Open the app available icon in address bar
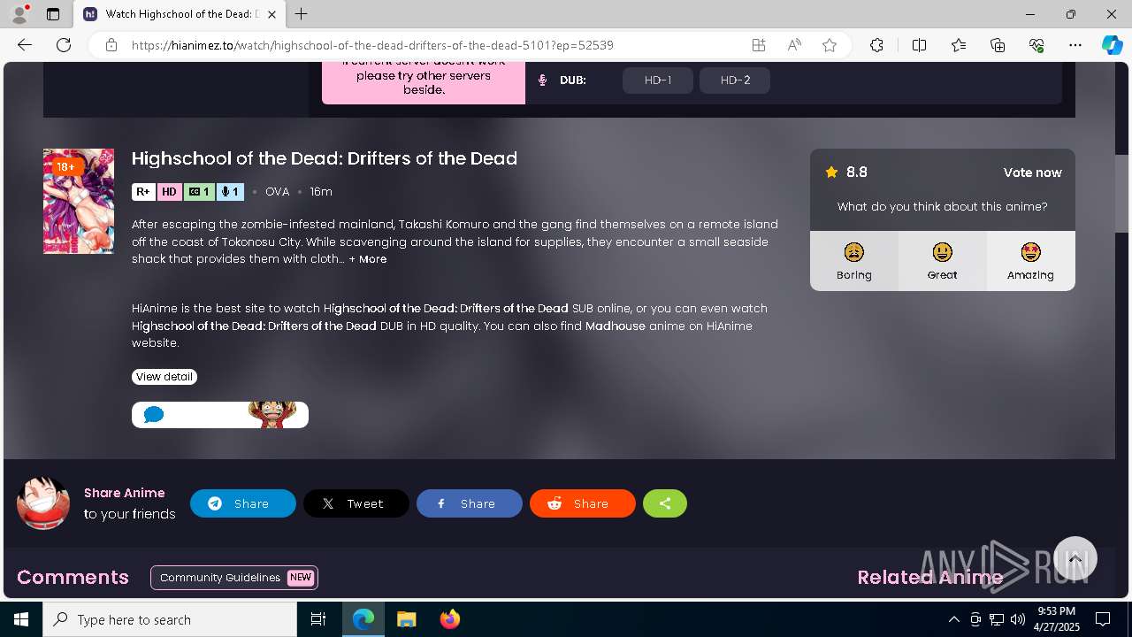The width and height of the screenshot is (1132, 637). tap(759, 45)
